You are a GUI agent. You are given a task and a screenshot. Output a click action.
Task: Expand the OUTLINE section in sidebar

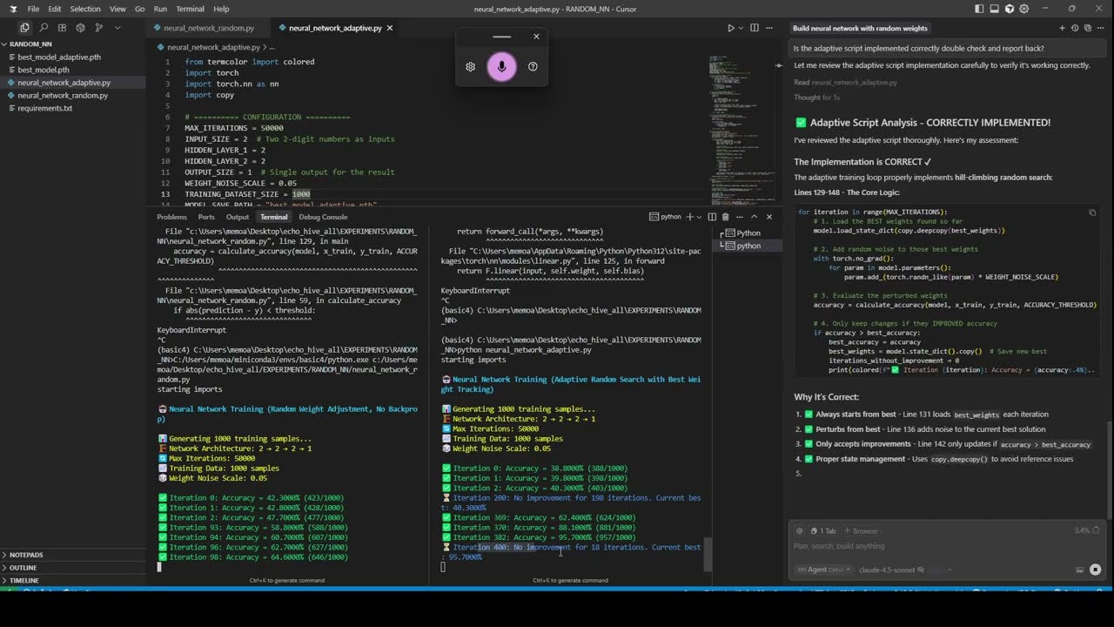tap(23, 568)
